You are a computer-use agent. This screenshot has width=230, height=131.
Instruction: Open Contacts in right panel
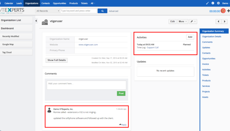click(206, 53)
